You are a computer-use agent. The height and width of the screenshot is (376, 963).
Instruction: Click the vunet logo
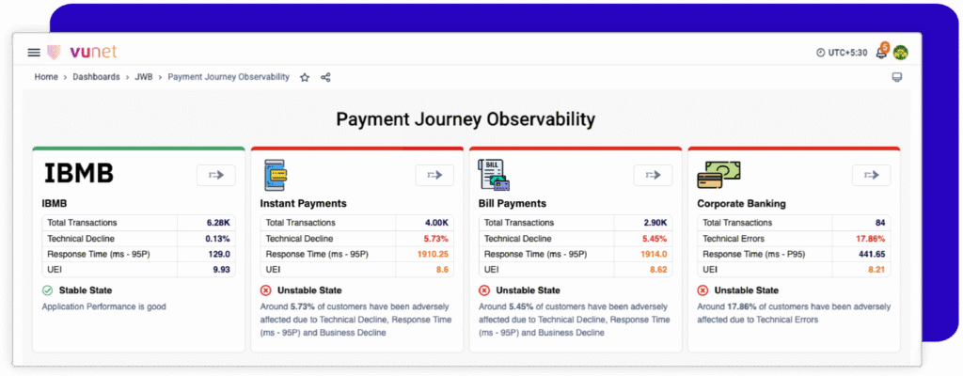pyautogui.click(x=83, y=52)
